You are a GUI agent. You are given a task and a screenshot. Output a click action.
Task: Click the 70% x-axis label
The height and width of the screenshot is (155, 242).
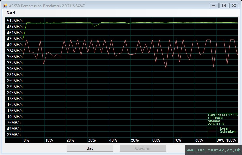(178, 140)
